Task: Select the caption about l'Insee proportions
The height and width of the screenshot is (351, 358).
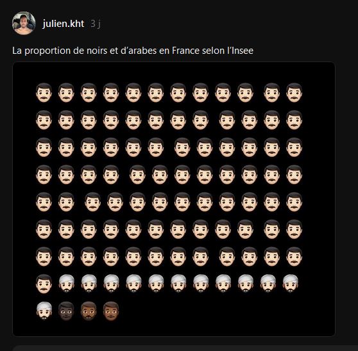Action: point(133,51)
